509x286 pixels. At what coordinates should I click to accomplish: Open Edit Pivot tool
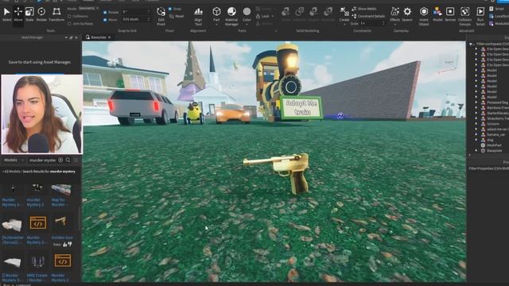tap(161, 16)
